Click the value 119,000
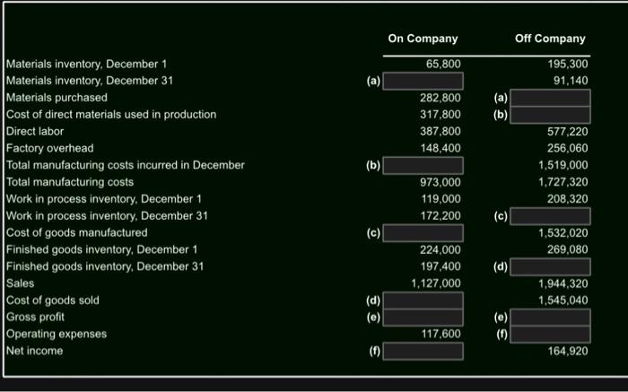This screenshot has height=392, width=628. pyautogui.click(x=440, y=199)
